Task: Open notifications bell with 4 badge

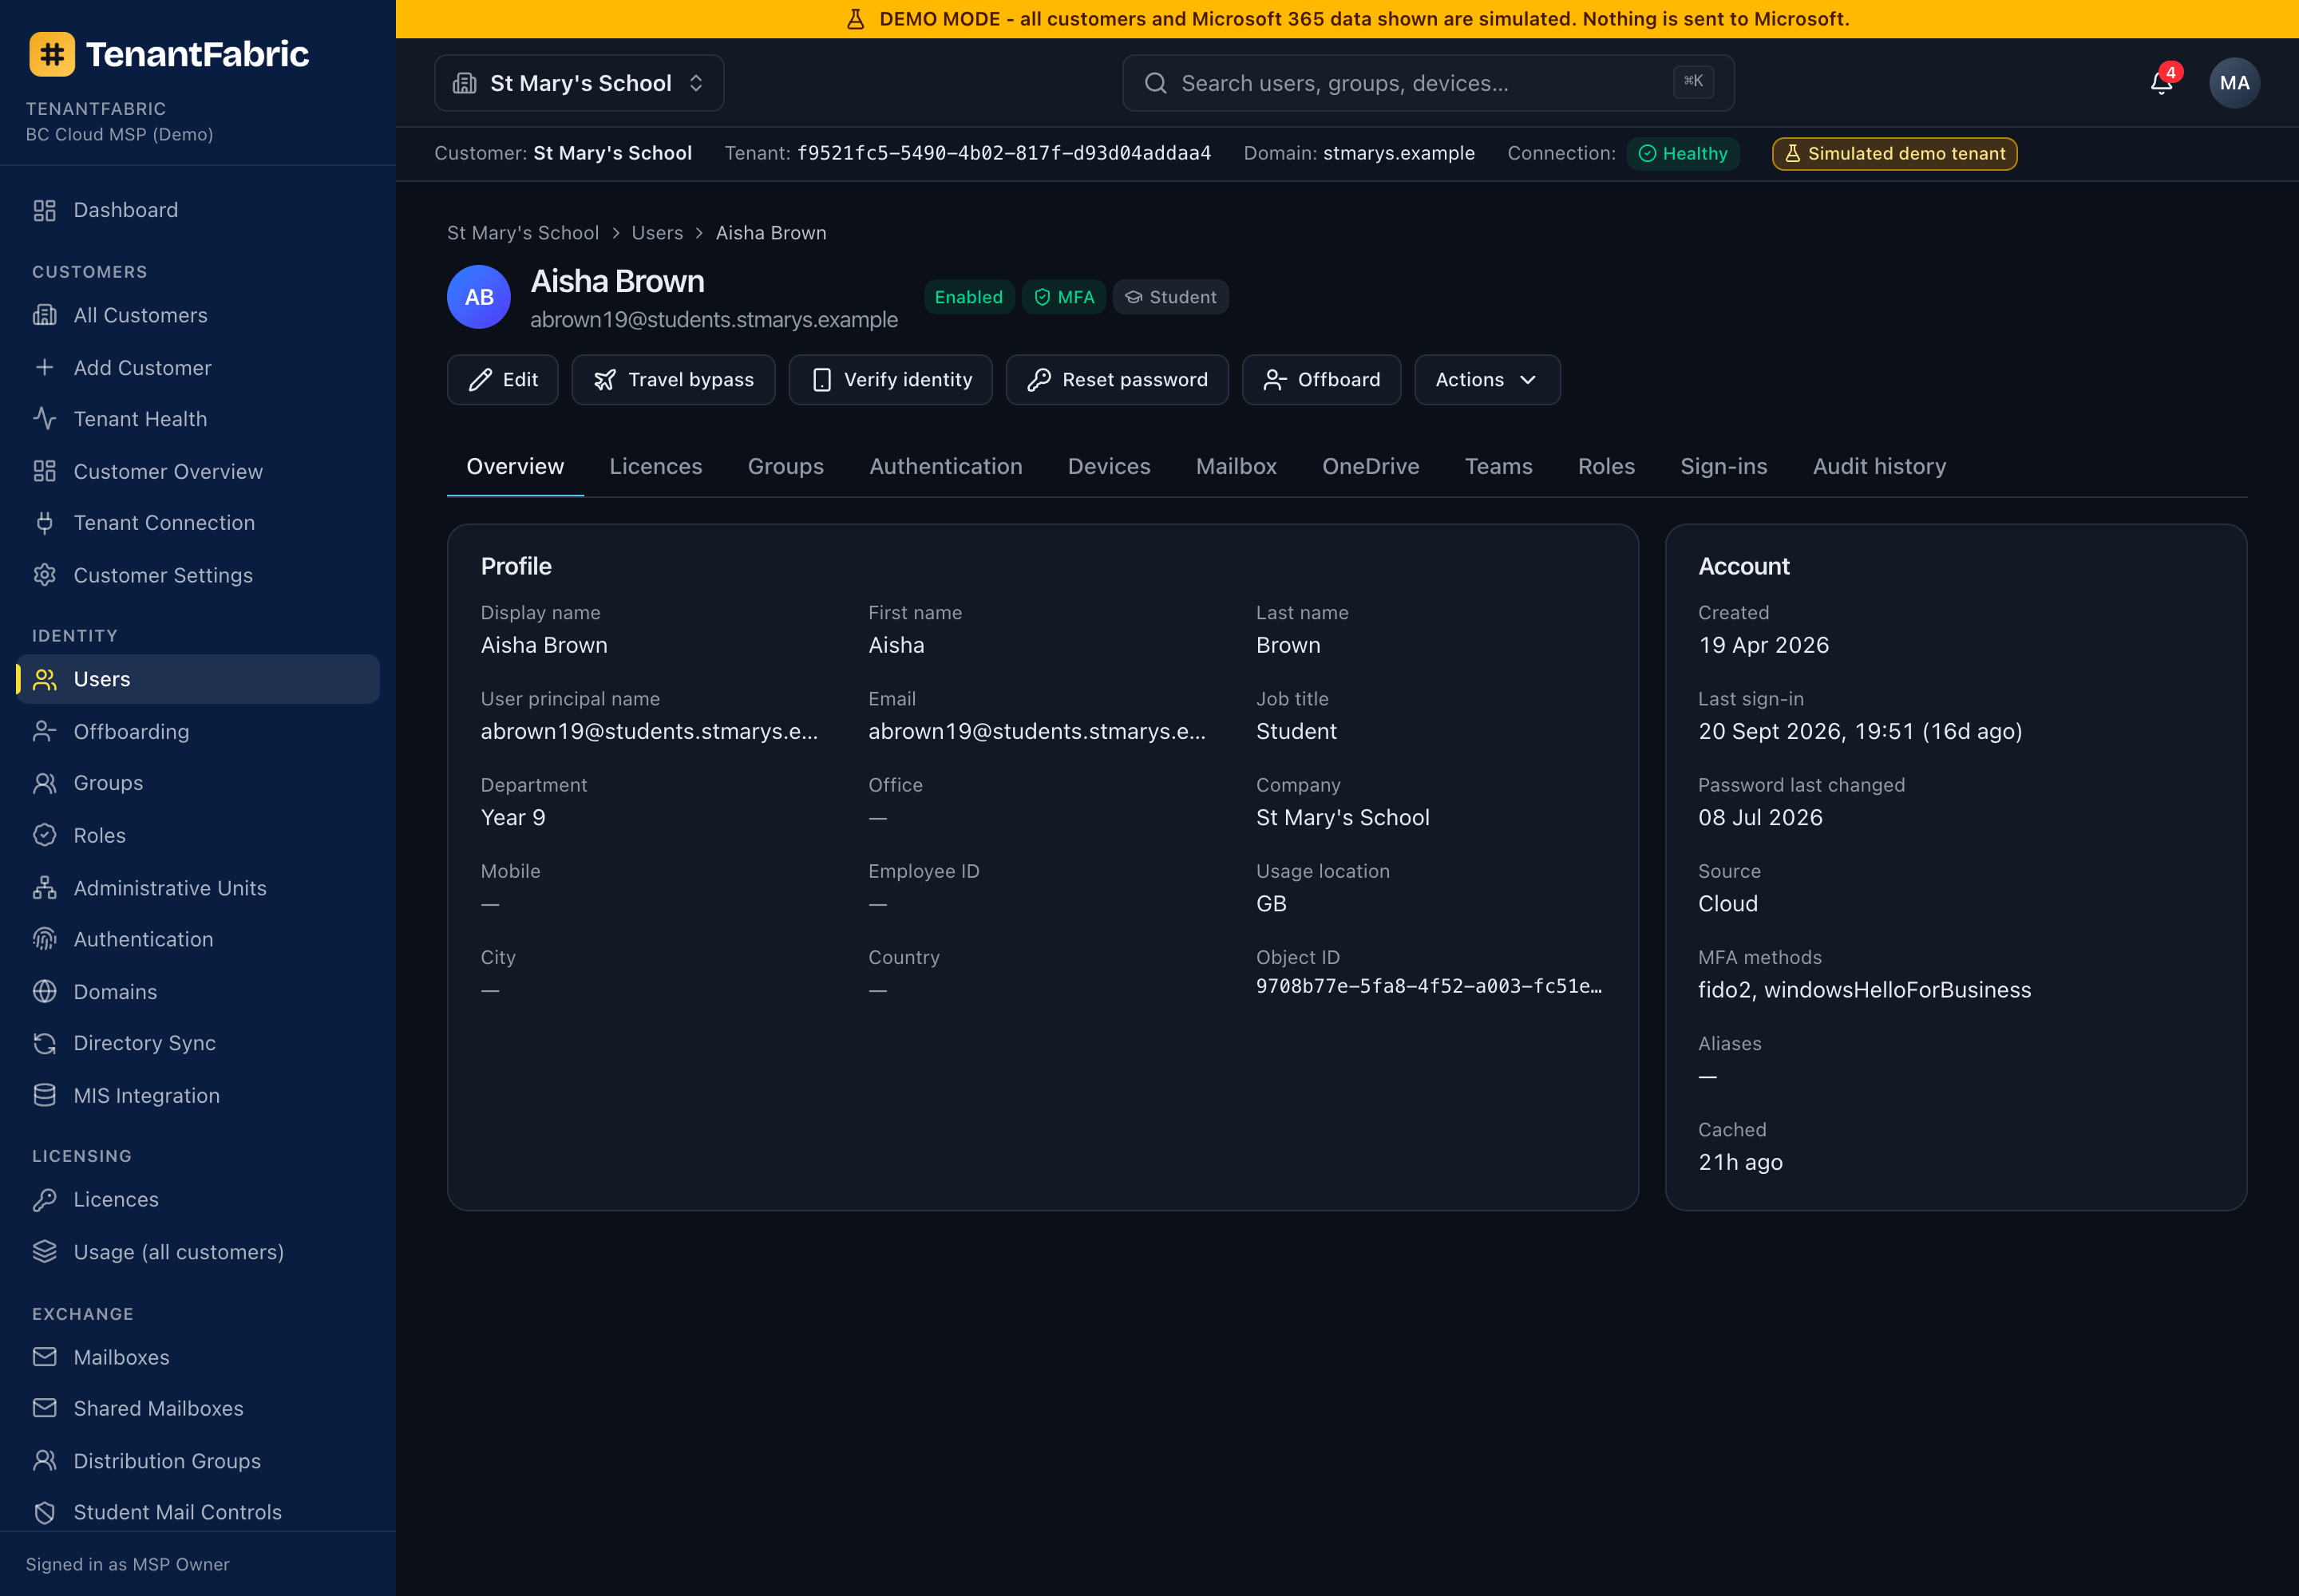Action: click(2161, 83)
